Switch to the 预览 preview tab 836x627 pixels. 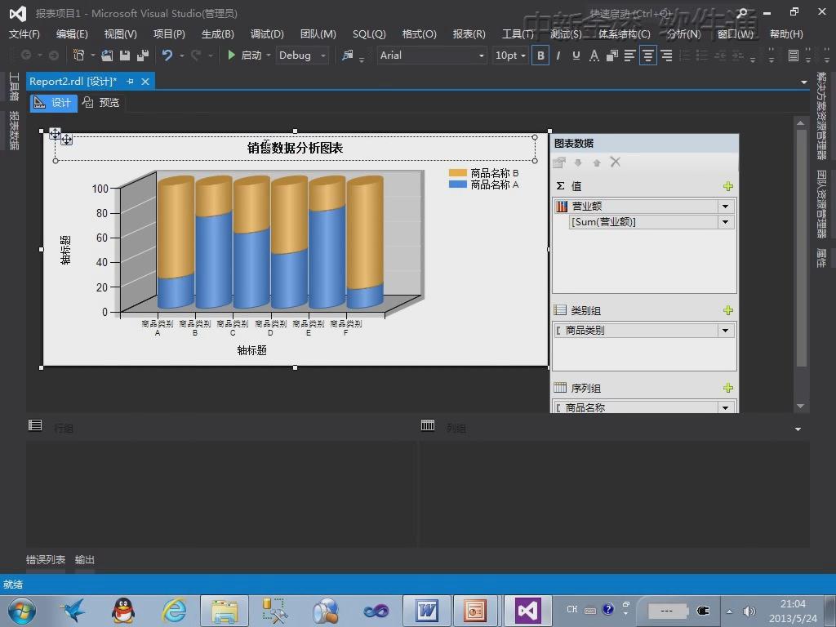coord(101,103)
